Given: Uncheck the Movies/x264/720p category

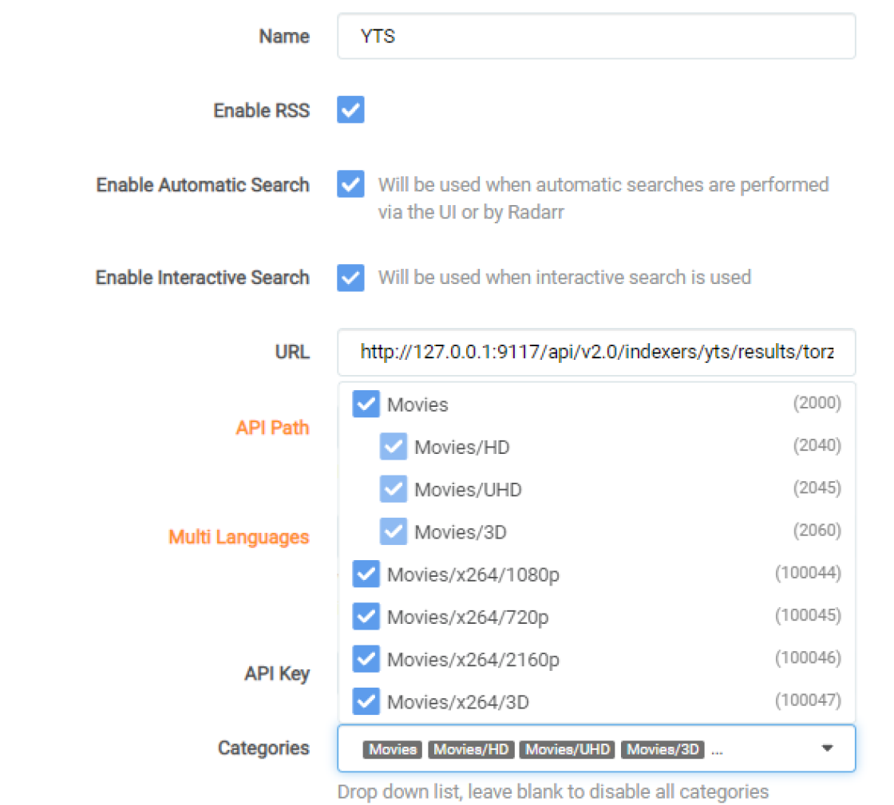Looking at the screenshot, I should (x=366, y=616).
